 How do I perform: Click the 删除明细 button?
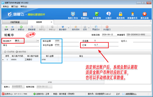point(21,52)
